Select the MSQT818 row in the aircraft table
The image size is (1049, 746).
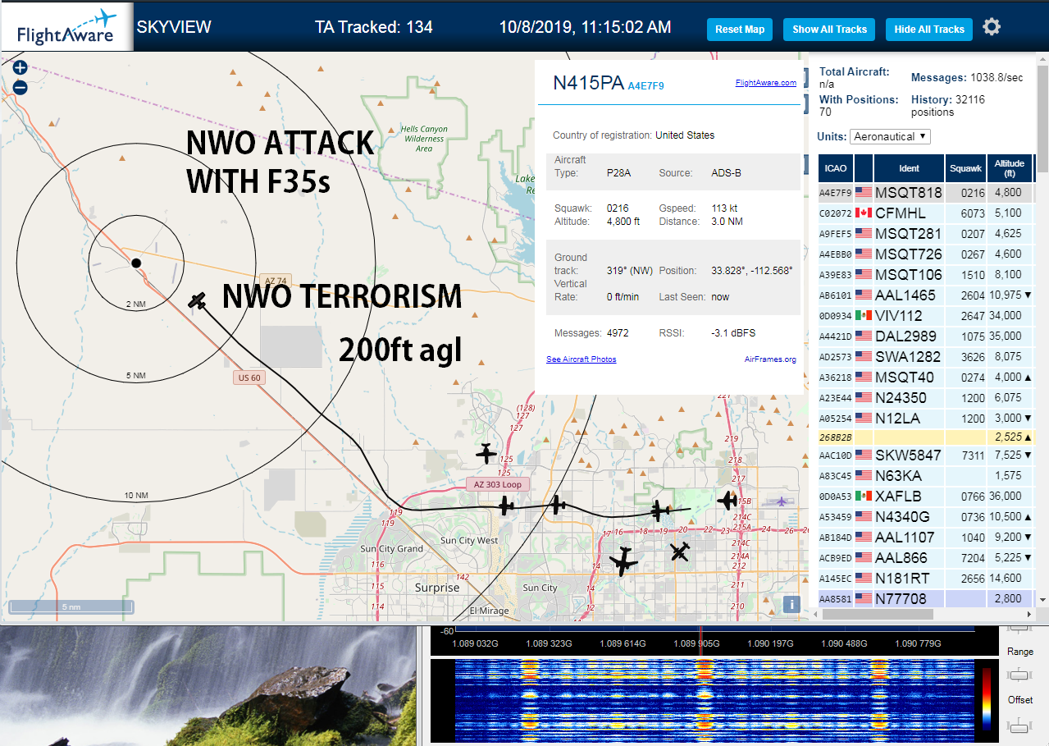coord(926,192)
